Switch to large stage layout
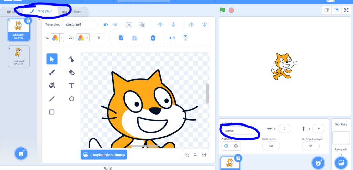This screenshot has height=170, width=353. 335,10
